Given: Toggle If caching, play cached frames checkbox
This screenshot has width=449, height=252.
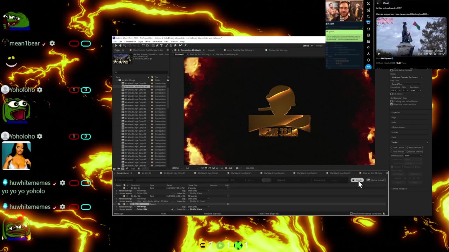Looking at the screenshot, I should pyautogui.click(x=391, y=101).
